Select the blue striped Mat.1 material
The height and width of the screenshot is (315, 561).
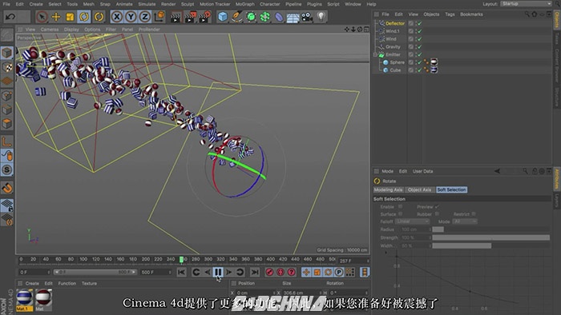(x=24, y=299)
